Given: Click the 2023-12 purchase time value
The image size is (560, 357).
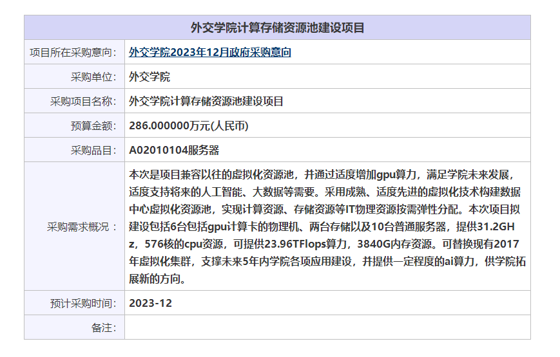Looking at the screenshot, I should [x=150, y=303].
